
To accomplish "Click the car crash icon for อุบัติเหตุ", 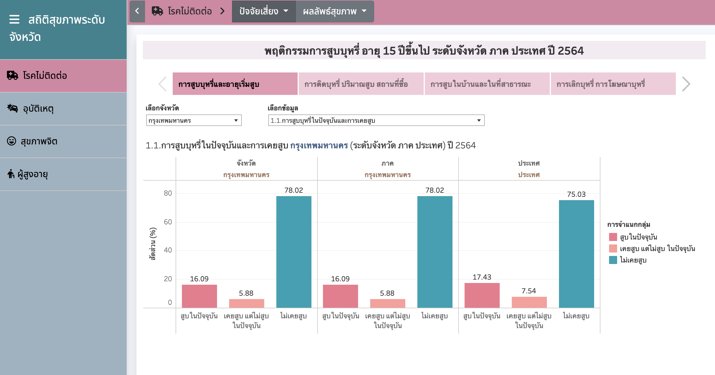I will pos(12,108).
